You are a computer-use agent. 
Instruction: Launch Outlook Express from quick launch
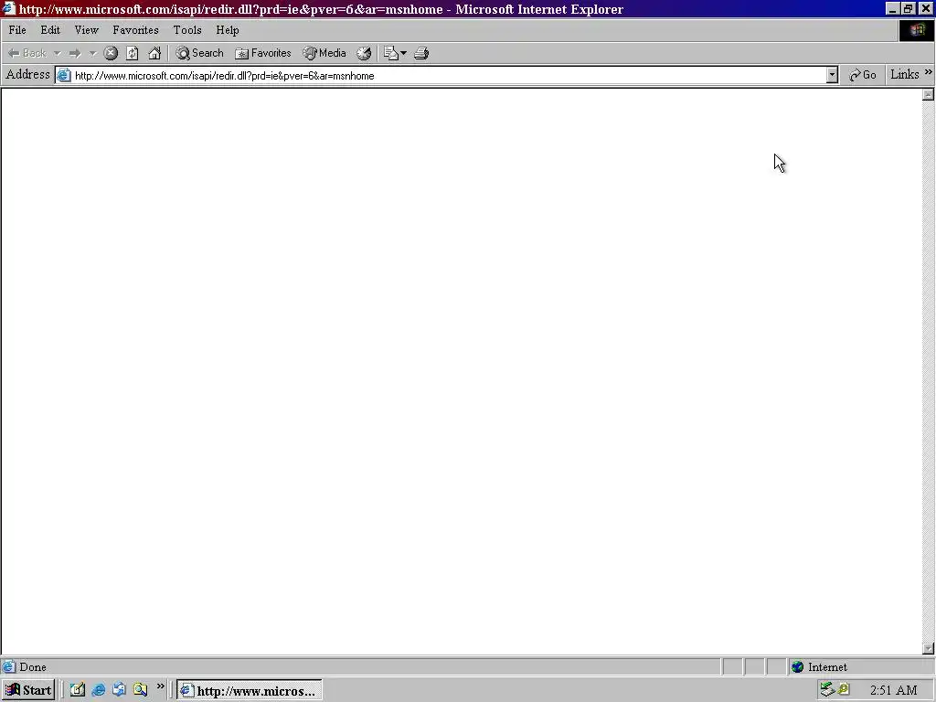tap(120, 690)
